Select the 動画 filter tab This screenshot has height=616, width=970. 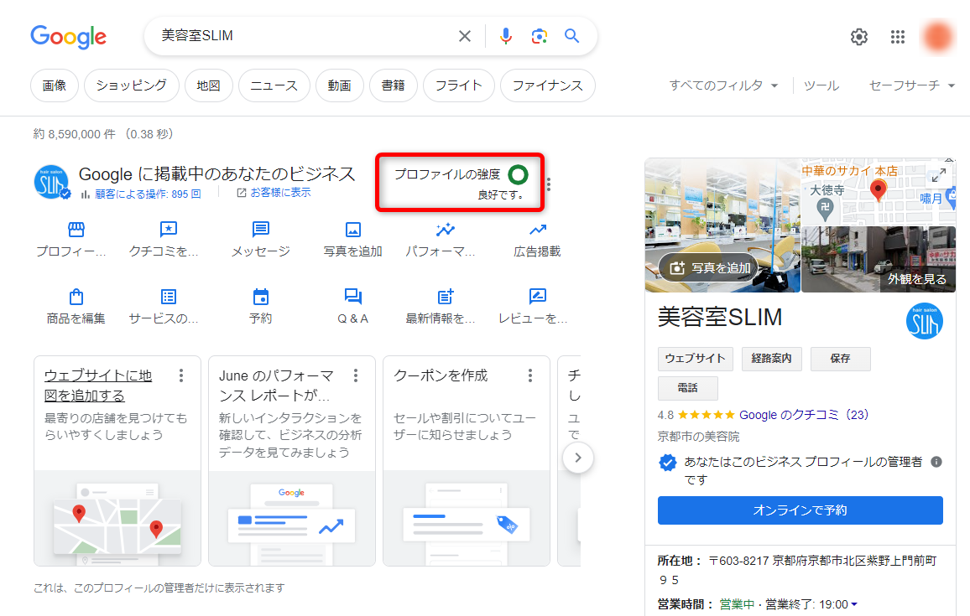[340, 85]
